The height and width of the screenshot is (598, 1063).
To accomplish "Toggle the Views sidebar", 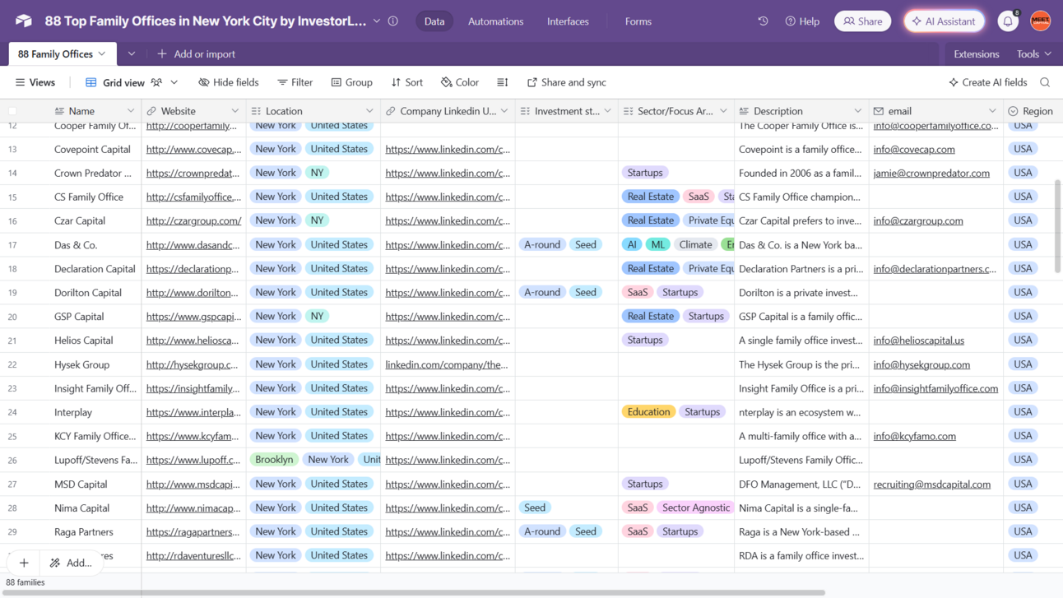I will click(x=35, y=82).
